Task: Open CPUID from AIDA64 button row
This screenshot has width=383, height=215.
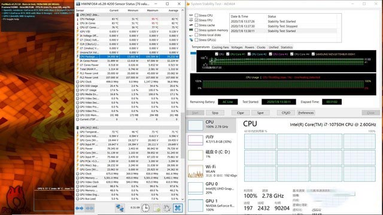Action: pos(286,113)
